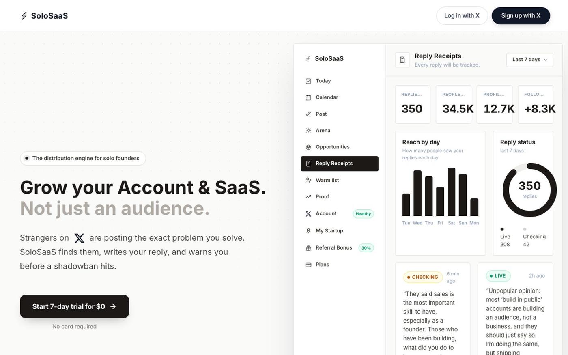Click the Calendar icon in sidebar

308,97
